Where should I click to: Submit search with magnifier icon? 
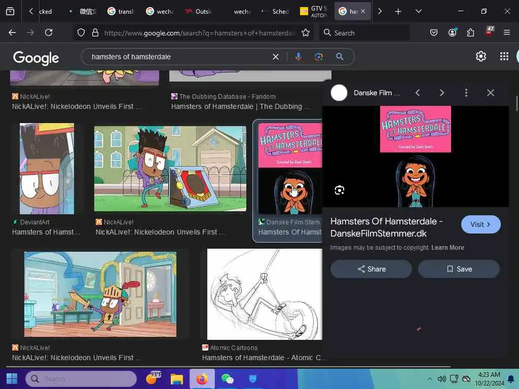340,57
